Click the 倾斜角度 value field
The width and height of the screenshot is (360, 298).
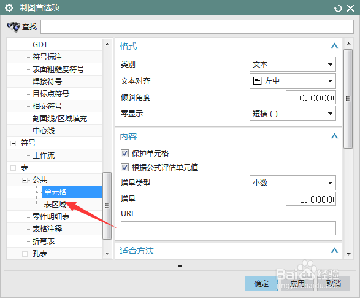[311, 98]
